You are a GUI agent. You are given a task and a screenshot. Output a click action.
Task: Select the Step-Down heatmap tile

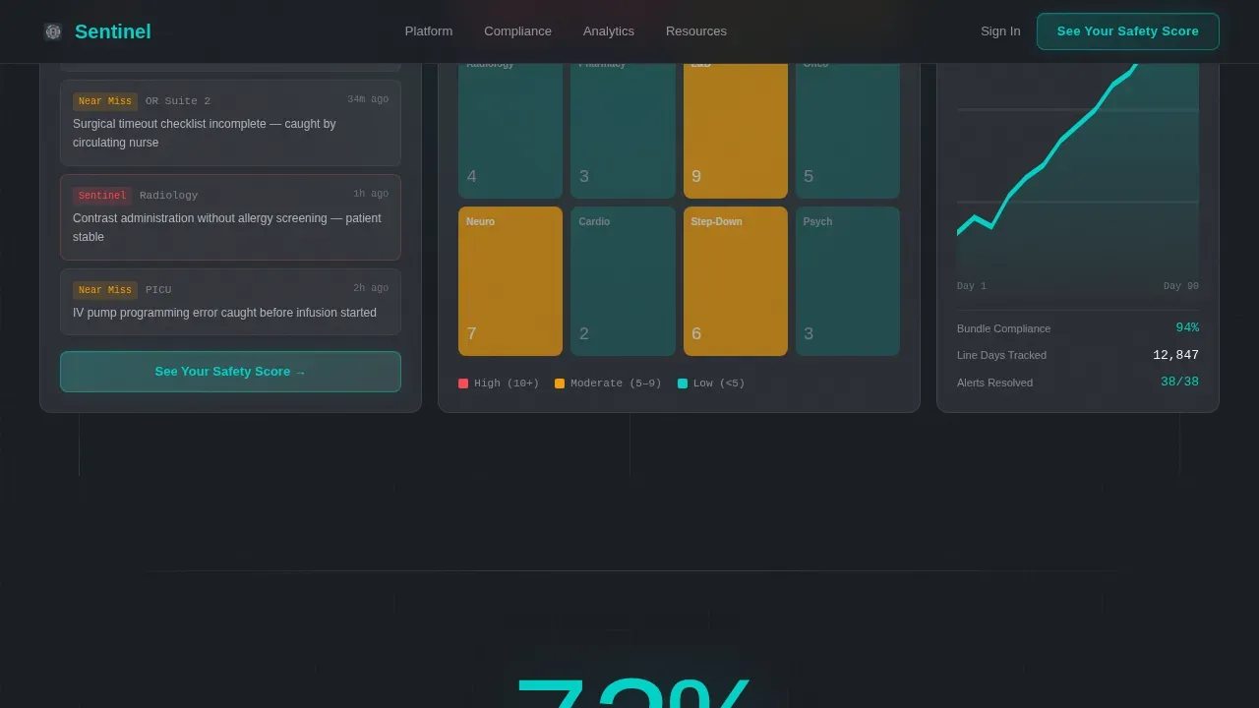736,281
